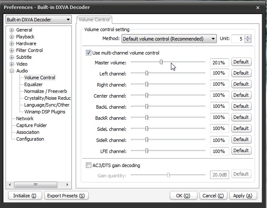Viewport: 267px width, 208px height.
Task: Close the Preferences dialog
Action: (x=258, y=8)
